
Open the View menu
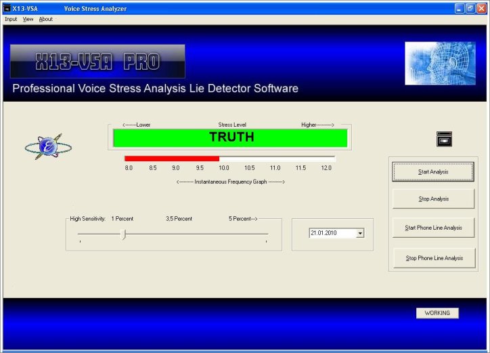tap(28, 19)
